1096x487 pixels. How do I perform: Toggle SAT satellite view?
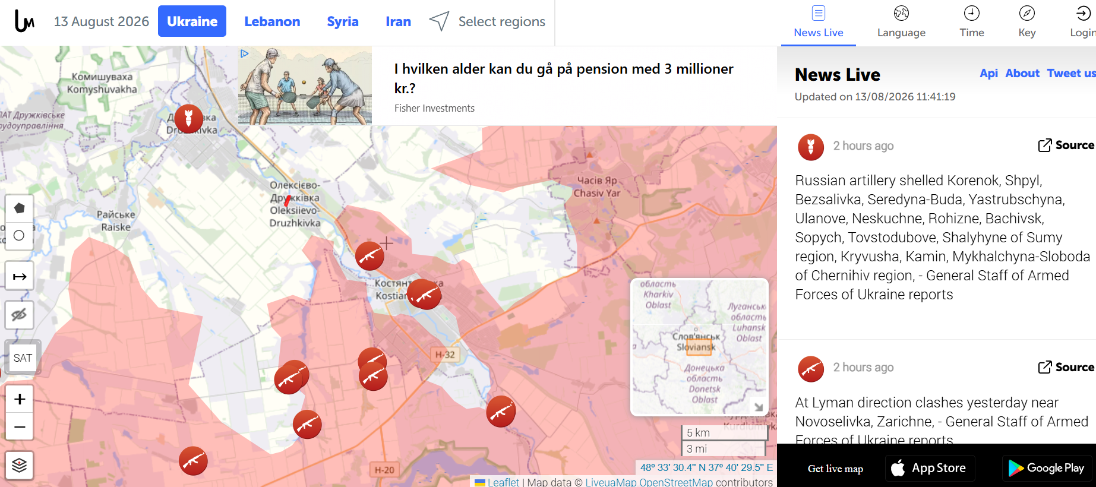[23, 358]
